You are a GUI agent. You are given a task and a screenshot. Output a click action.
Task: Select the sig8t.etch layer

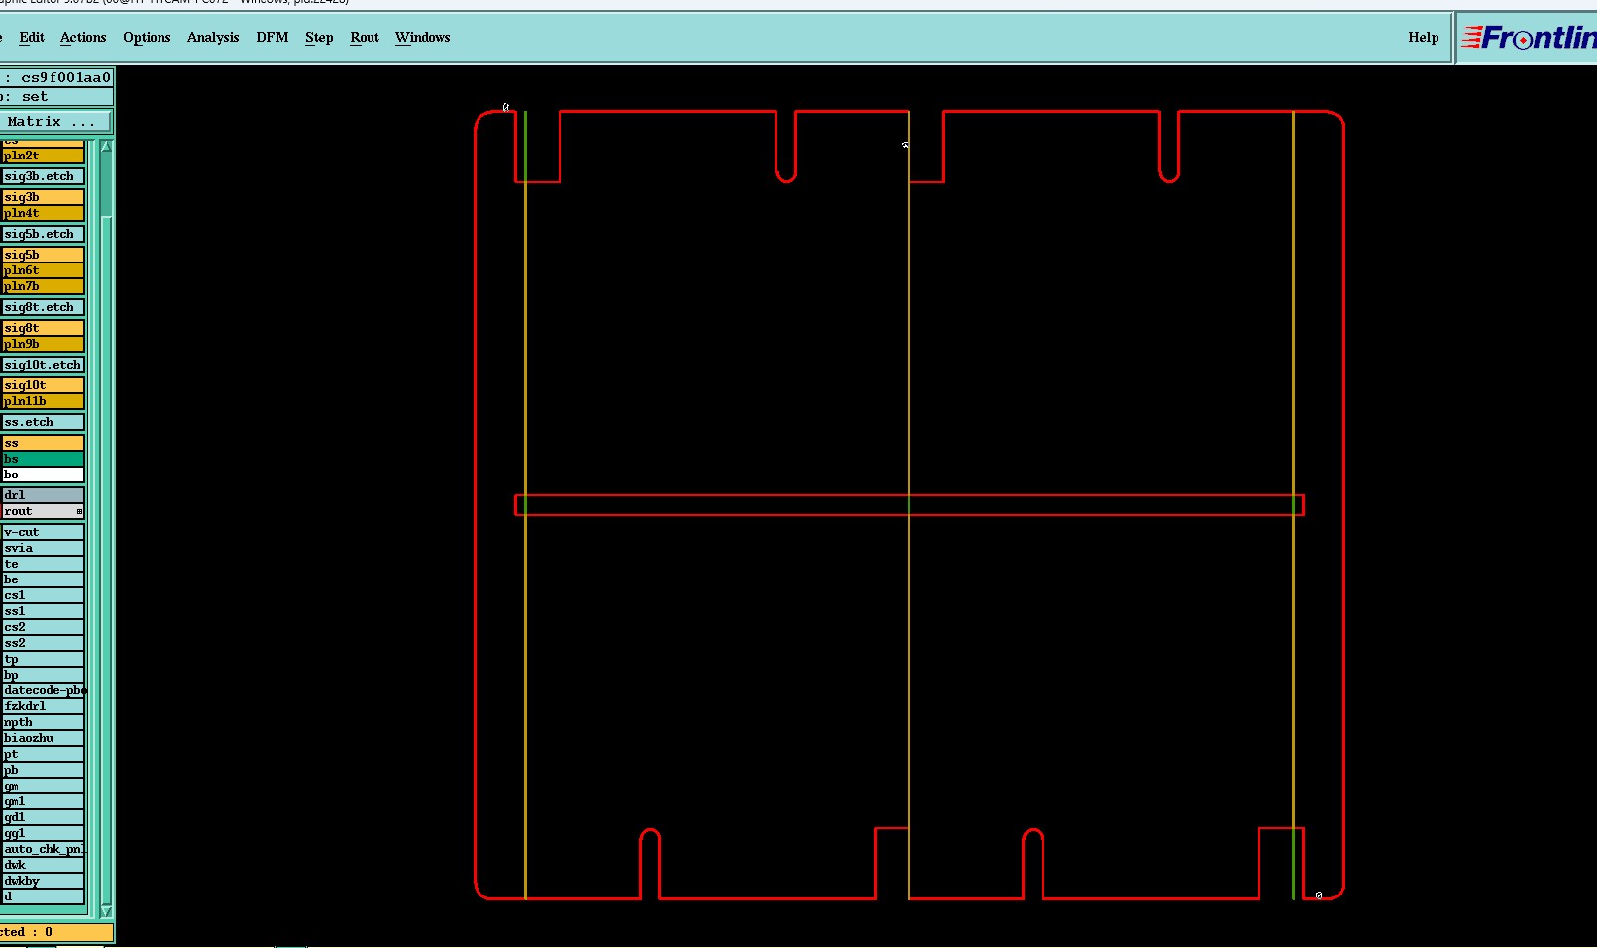43,307
